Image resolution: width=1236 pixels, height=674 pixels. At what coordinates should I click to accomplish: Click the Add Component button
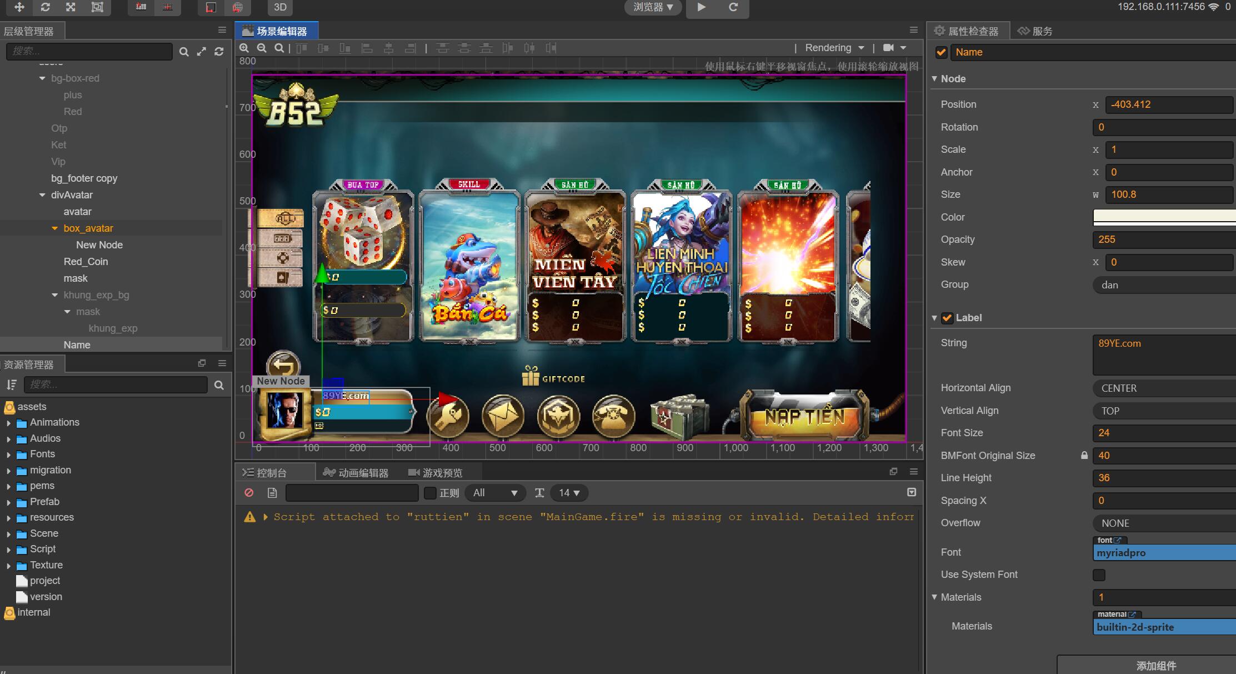tap(1147, 665)
